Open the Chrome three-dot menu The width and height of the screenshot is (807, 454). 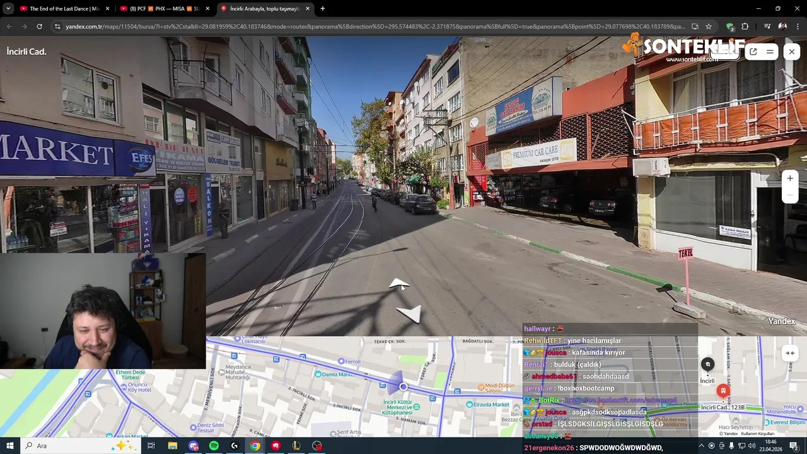pos(797,26)
